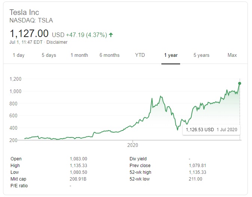Click the 1,126.53 USD chart tooltip
Viewport: 252px width, 197px height.
[x=211, y=130]
